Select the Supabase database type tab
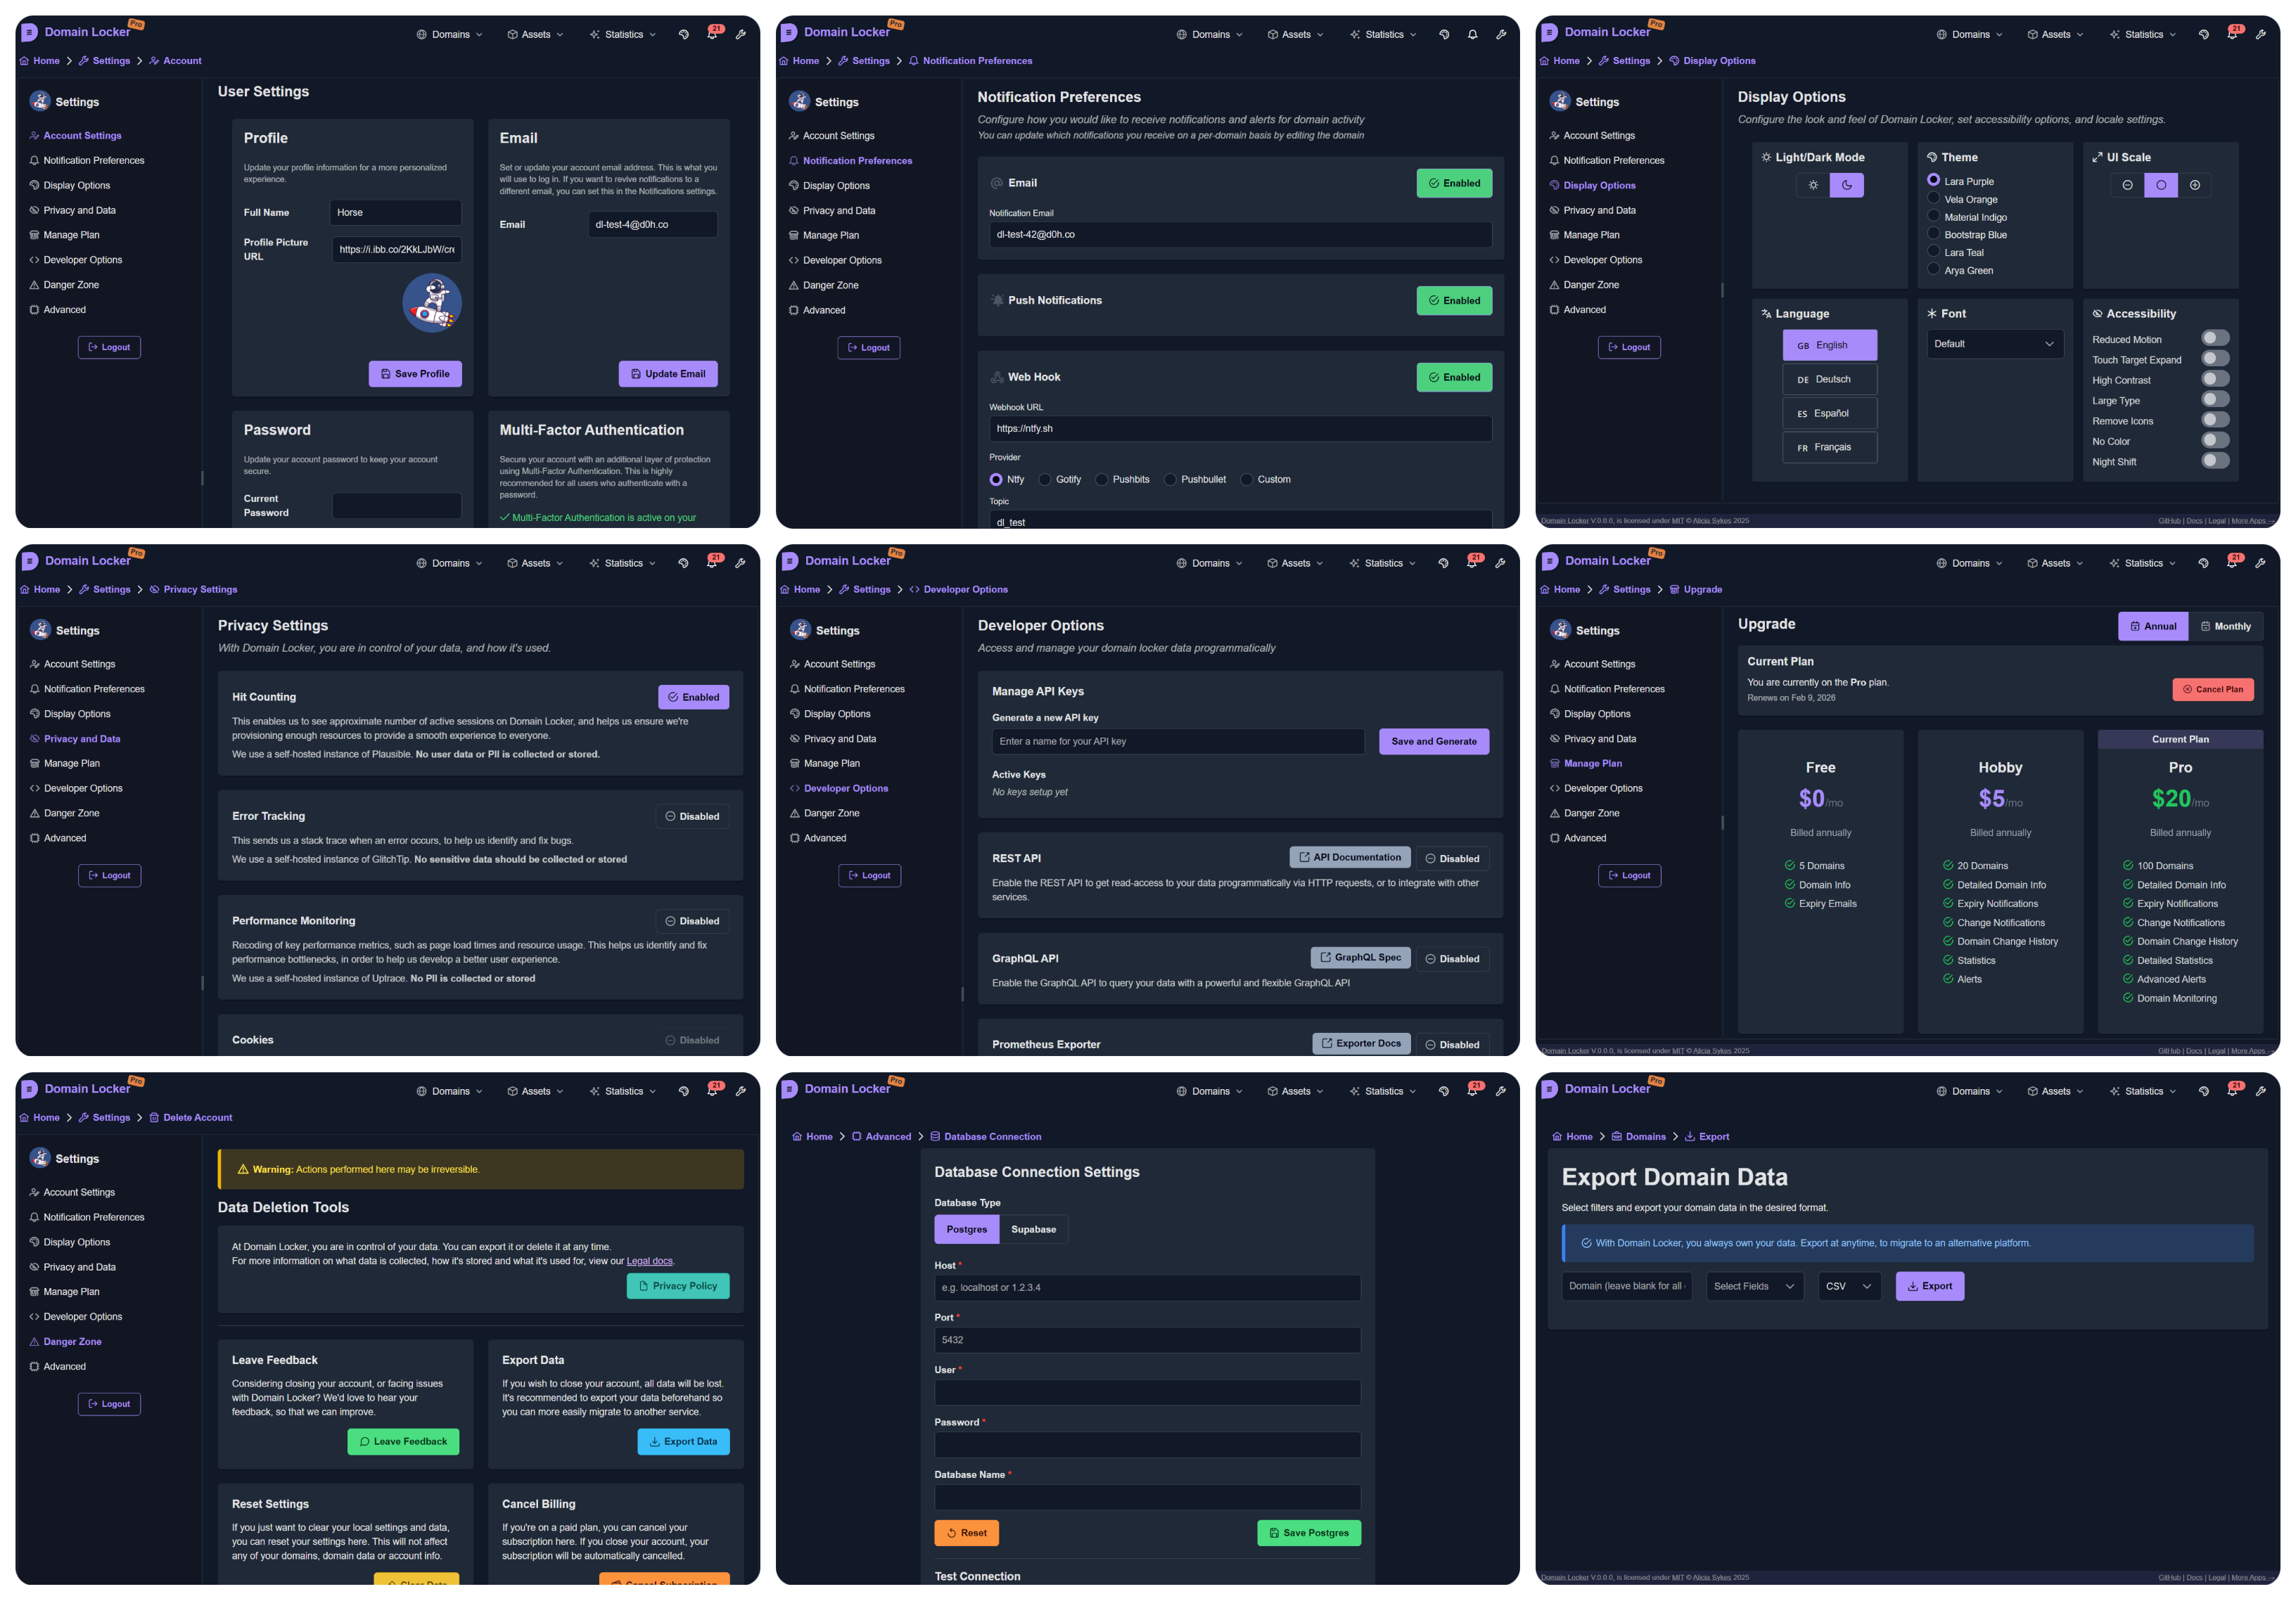The width and height of the screenshot is (2296, 1601). (1033, 1229)
